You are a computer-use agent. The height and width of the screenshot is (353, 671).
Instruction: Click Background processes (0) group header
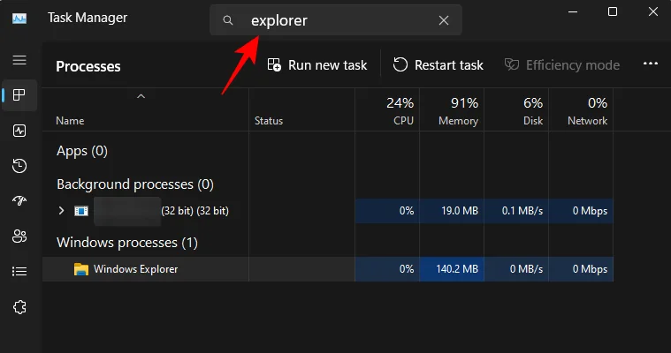tap(135, 184)
